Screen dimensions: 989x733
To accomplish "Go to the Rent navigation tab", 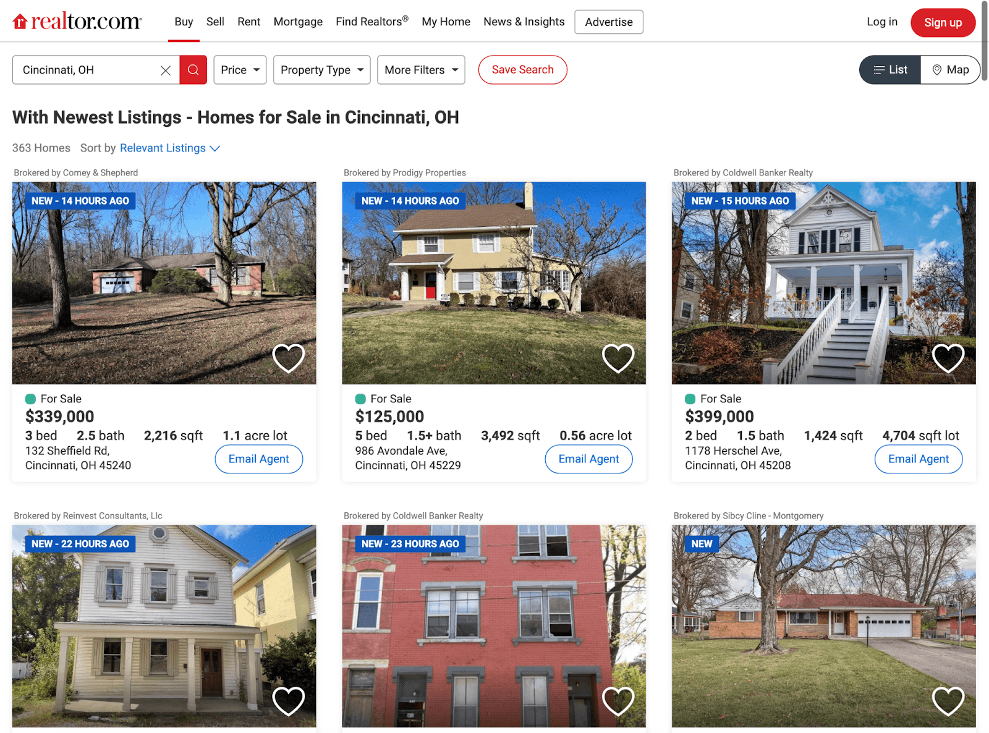I will coord(249,22).
